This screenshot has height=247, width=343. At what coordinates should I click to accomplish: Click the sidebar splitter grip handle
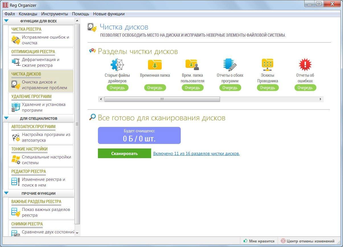coord(77,124)
